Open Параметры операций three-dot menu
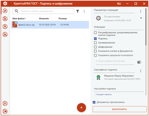 pos(141,11)
